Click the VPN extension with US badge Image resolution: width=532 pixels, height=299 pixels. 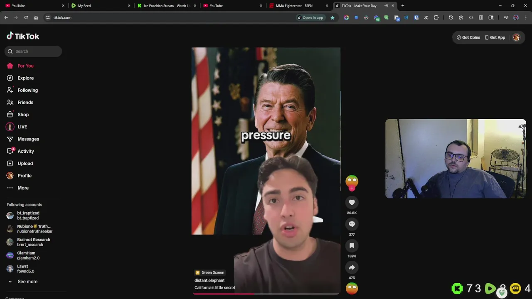tap(376, 17)
